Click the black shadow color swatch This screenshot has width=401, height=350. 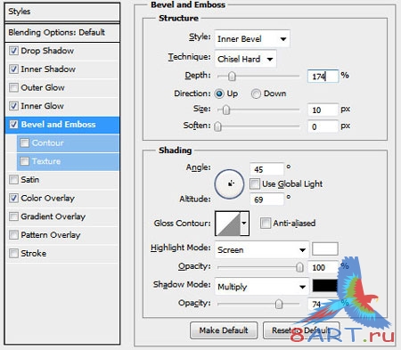pyautogui.click(x=325, y=286)
